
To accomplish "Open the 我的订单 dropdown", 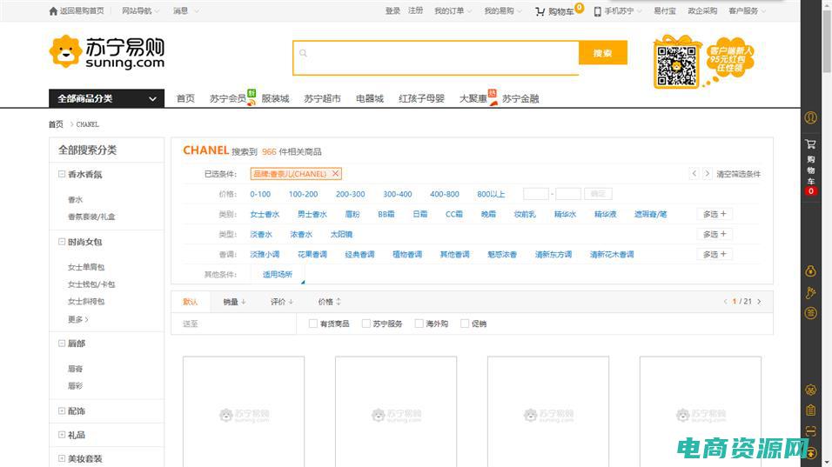I will pyautogui.click(x=453, y=10).
